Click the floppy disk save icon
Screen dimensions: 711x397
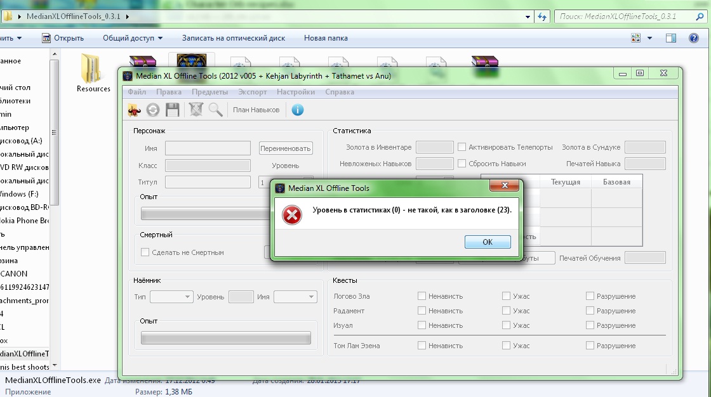click(x=172, y=110)
